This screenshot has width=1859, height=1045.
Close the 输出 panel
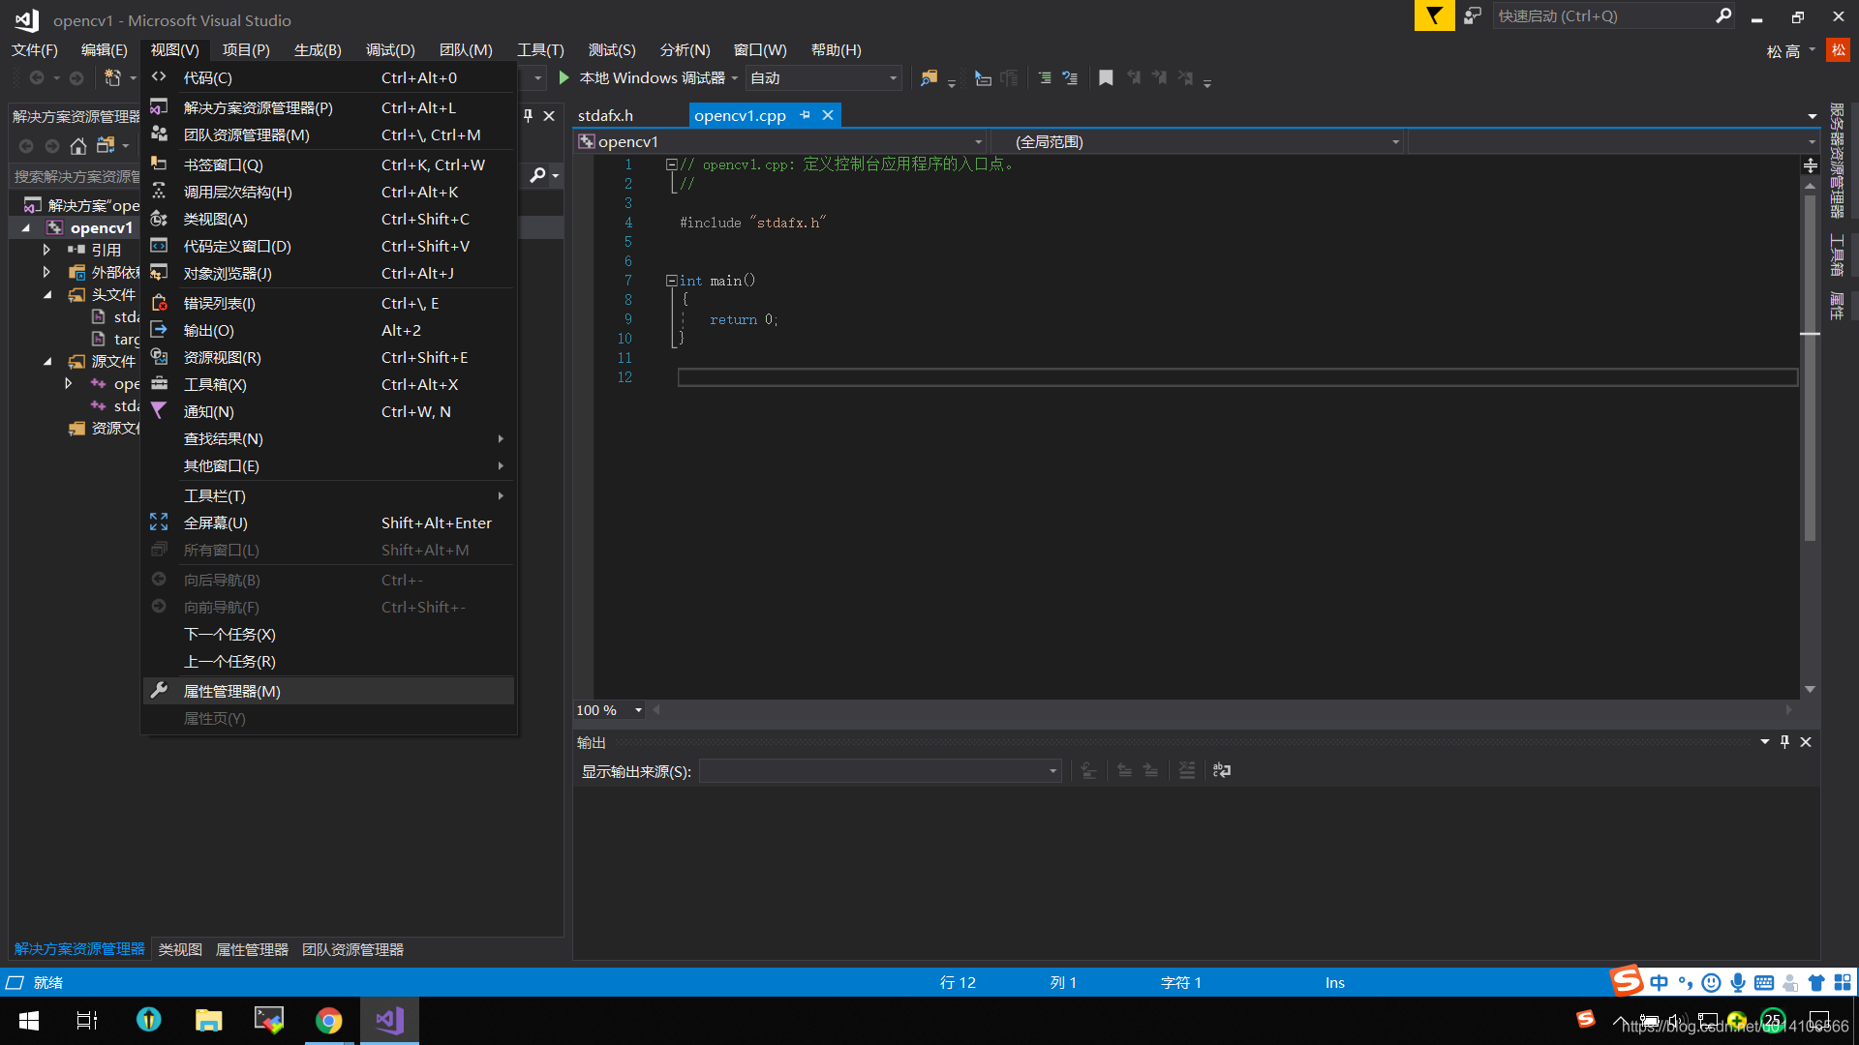[1806, 742]
